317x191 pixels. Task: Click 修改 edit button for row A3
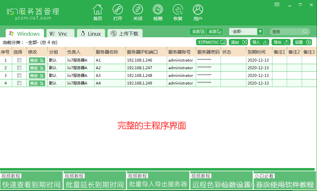coord(37,76)
